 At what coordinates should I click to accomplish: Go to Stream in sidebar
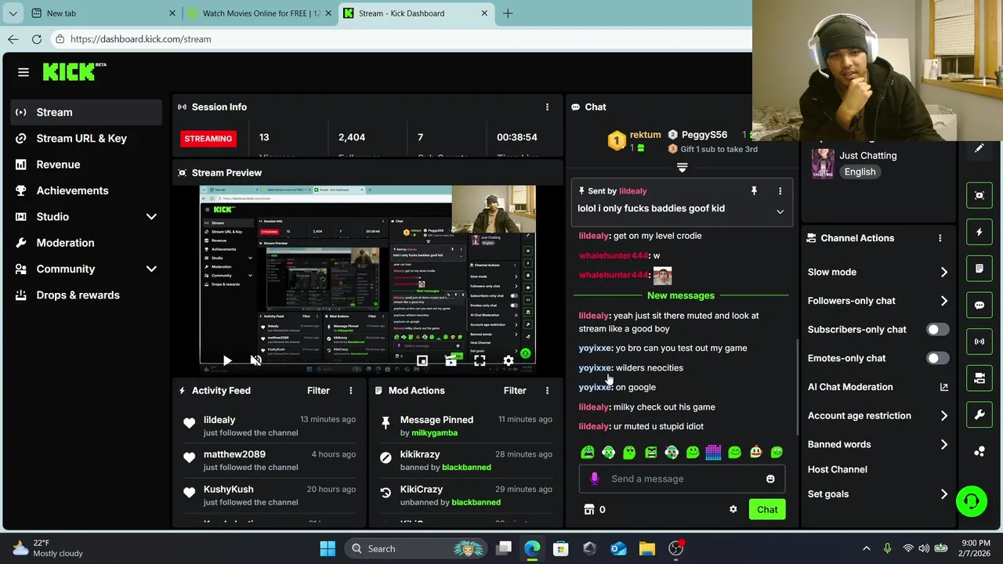coord(86,112)
